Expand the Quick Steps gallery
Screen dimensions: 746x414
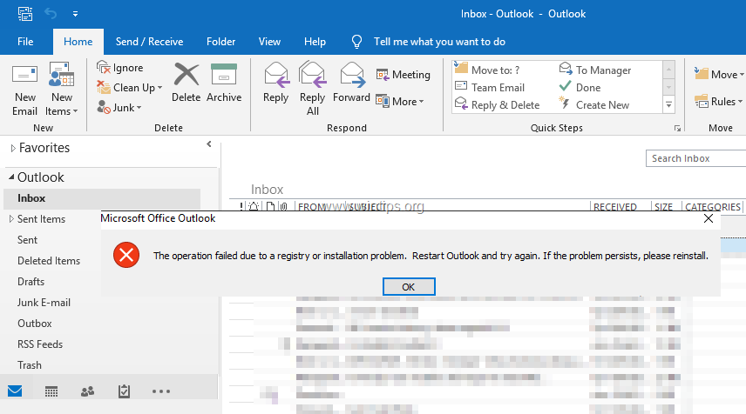pos(668,104)
